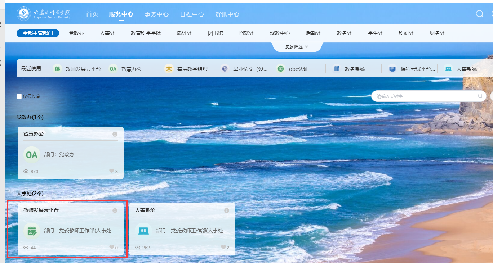Click info icon on 智慧办公 card
This screenshot has width=493, height=263.
coord(115,134)
